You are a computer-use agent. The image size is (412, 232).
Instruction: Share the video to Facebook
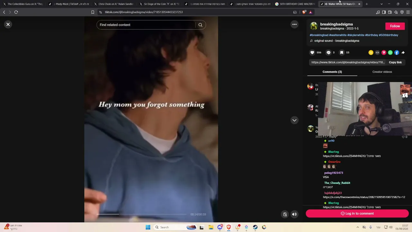[x=397, y=53]
